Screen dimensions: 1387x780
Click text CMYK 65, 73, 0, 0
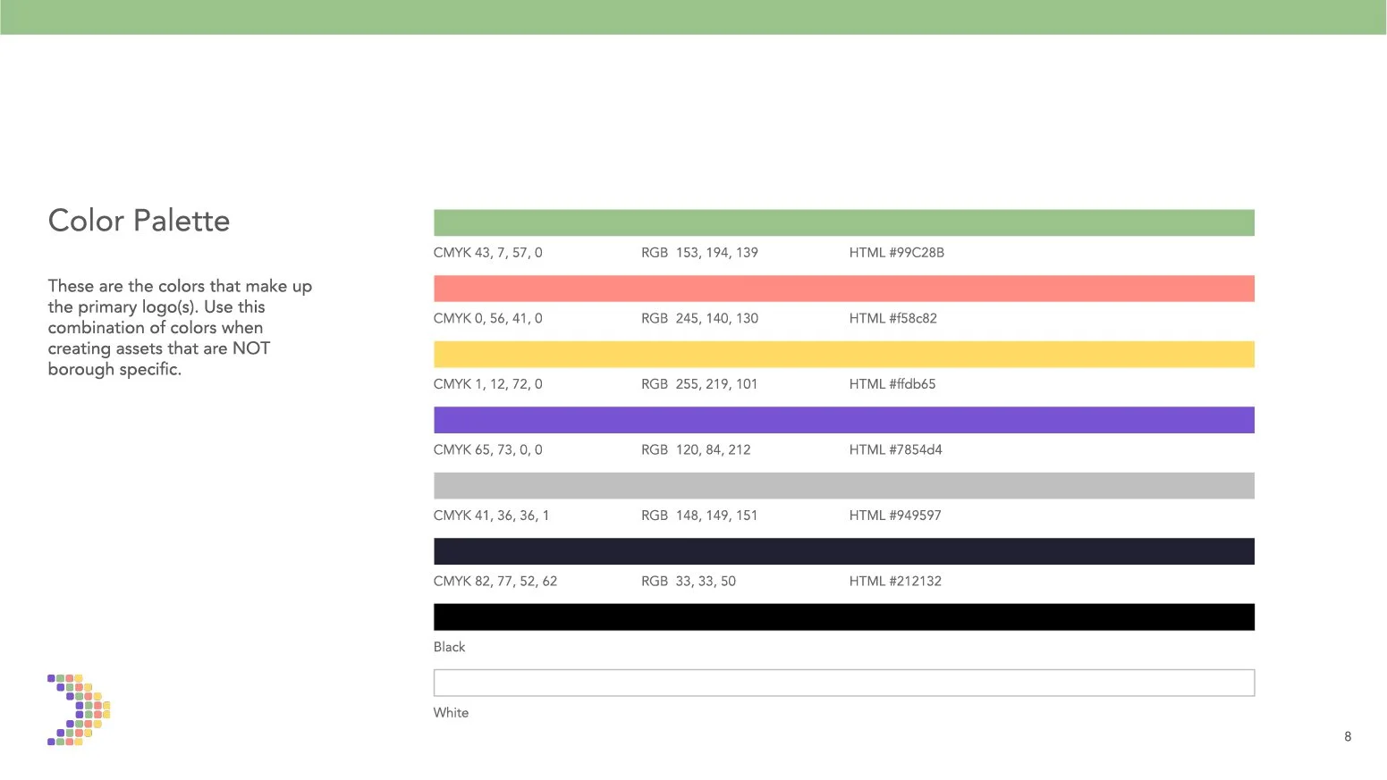click(x=487, y=449)
